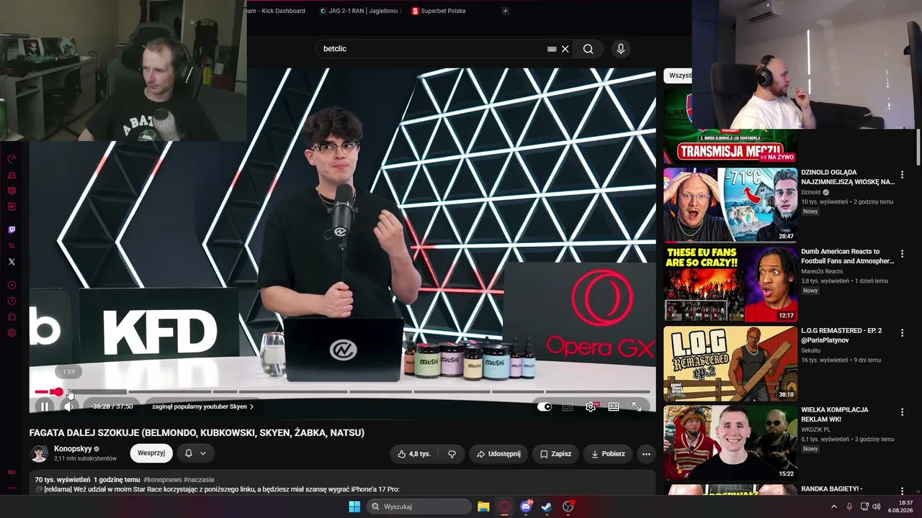Open options menu for 'L.O.G REMASTERED' video
922x518 pixels.
coord(902,333)
